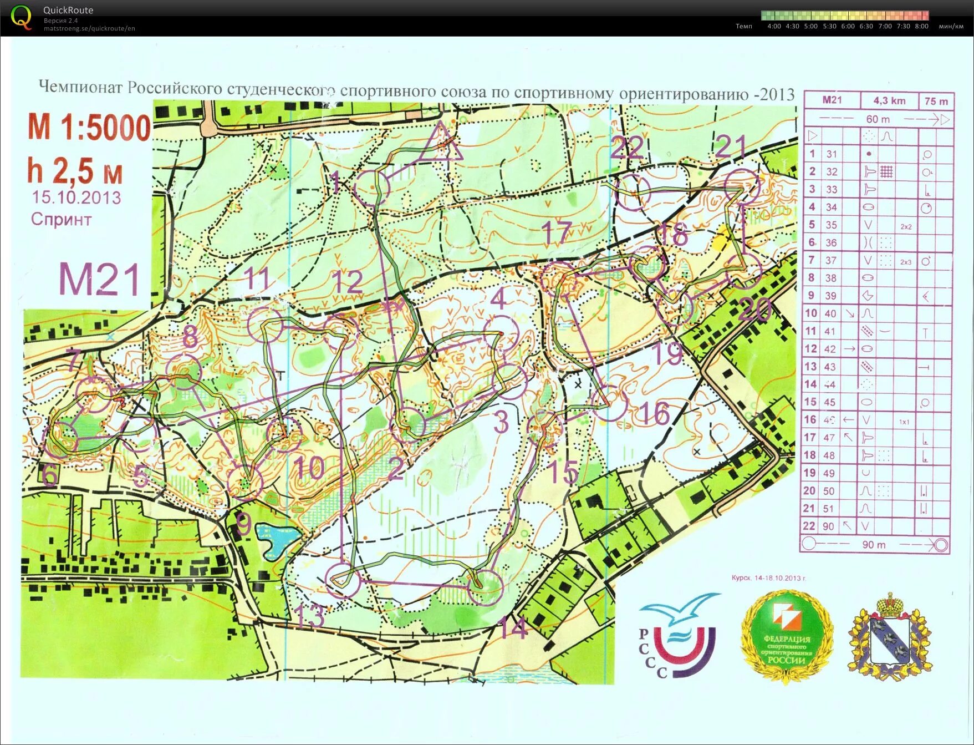Click the 2x3 dimension cell in row 7
Image resolution: width=974 pixels, height=745 pixels.
906,262
